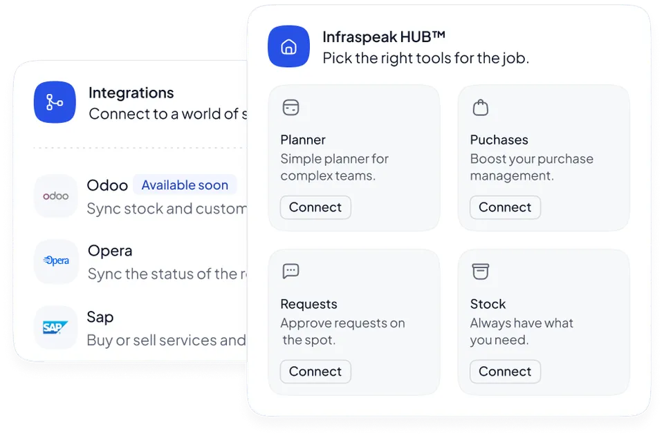Click the Stock archive box icon
This screenshot has height=438, width=664.
point(481,272)
